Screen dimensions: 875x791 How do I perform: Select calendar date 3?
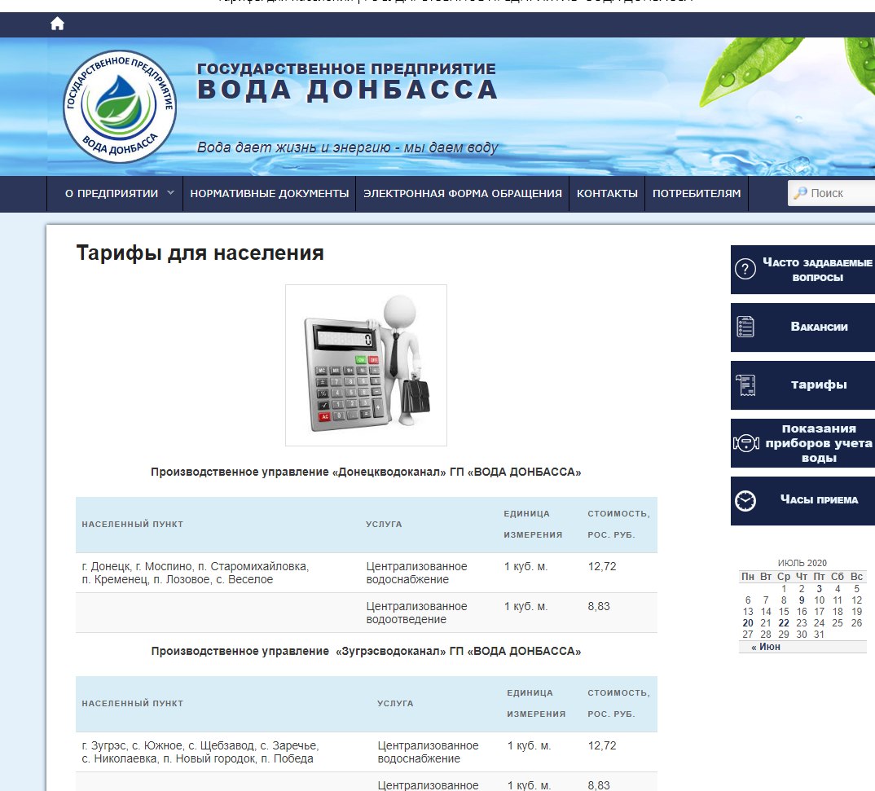pyautogui.click(x=820, y=589)
